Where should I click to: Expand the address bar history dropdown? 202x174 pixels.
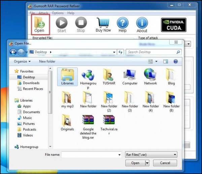(114, 52)
